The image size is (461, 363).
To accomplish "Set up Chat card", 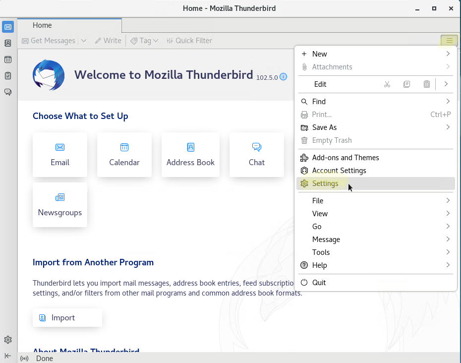I will coord(257,155).
